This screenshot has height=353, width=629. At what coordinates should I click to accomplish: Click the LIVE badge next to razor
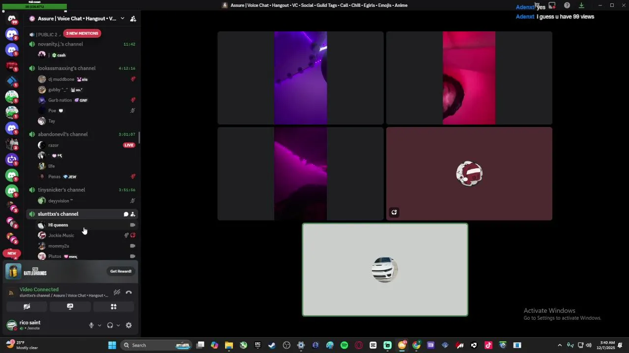pyautogui.click(x=129, y=145)
